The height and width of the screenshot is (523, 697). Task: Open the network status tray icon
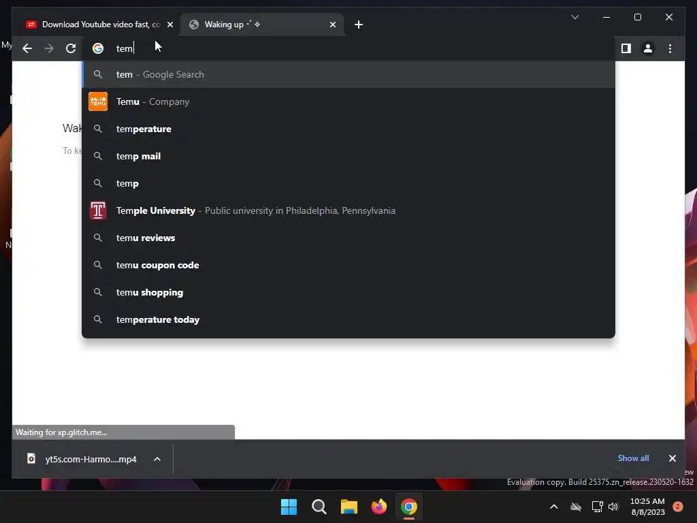click(x=597, y=507)
